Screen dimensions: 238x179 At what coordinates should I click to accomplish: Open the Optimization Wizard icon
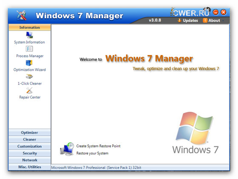coord(29,63)
